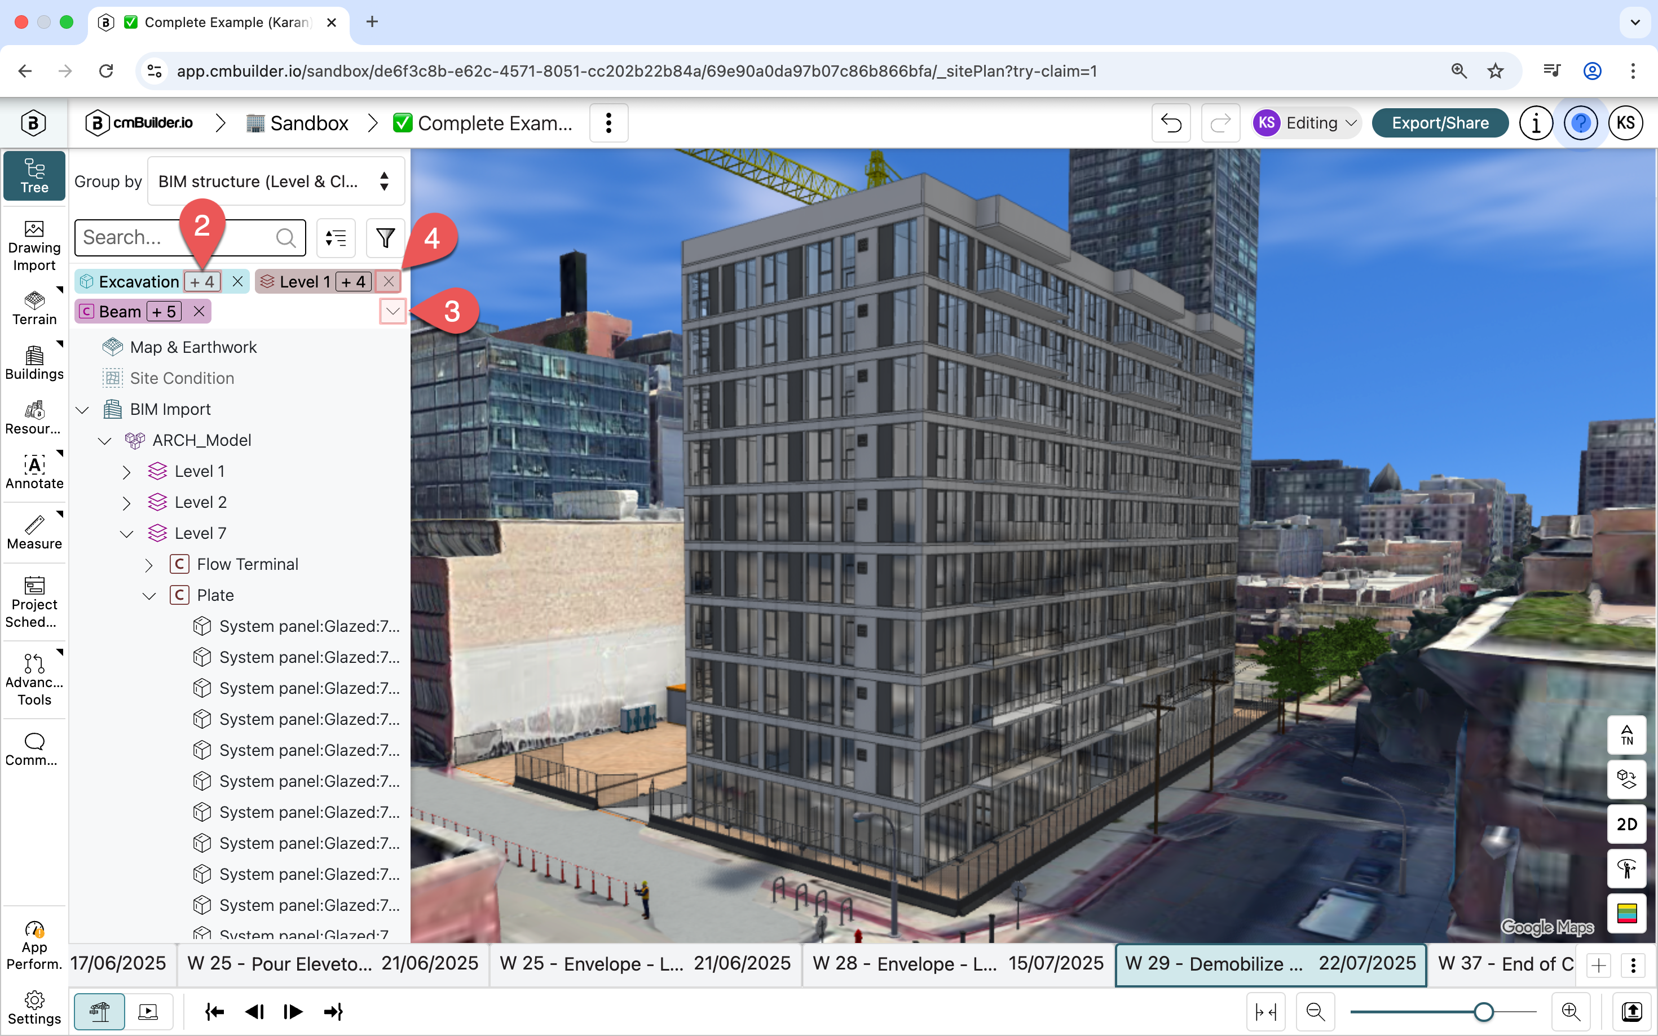This screenshot has height=1036, width=1658.
Task: Expand the Level 1 tree node
Action: 127,472
